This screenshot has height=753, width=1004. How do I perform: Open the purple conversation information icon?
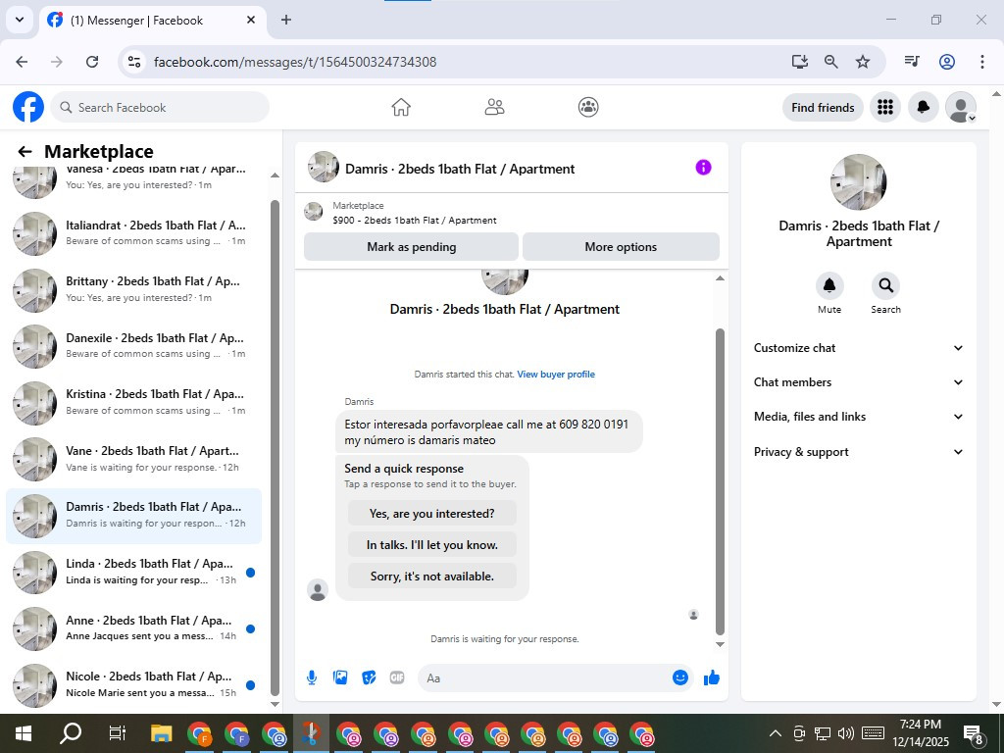tap(703, 168)
